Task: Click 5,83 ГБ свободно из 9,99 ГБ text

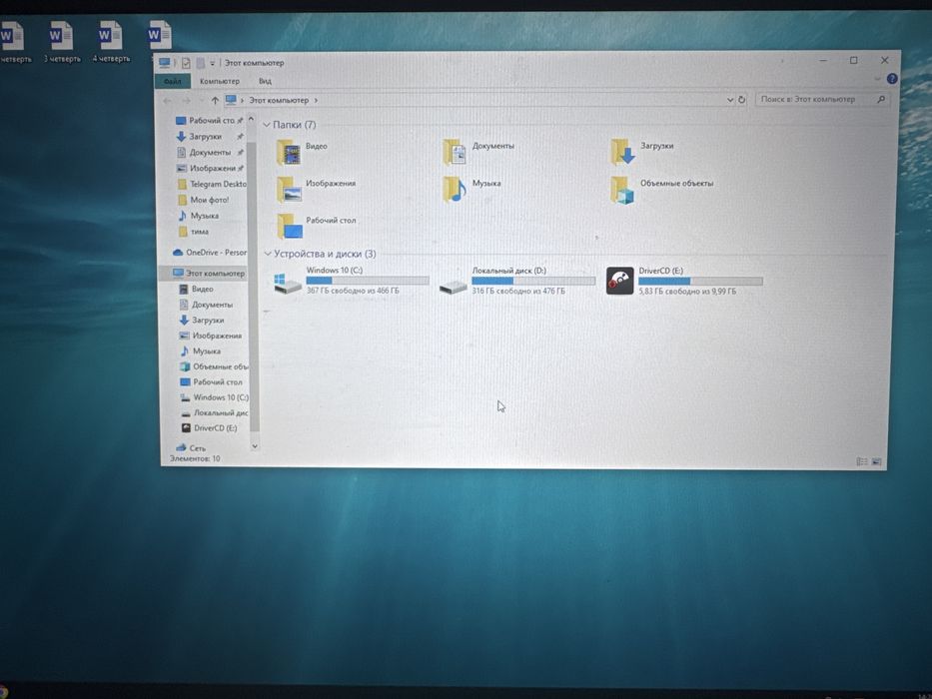Action: click(687, 292)
